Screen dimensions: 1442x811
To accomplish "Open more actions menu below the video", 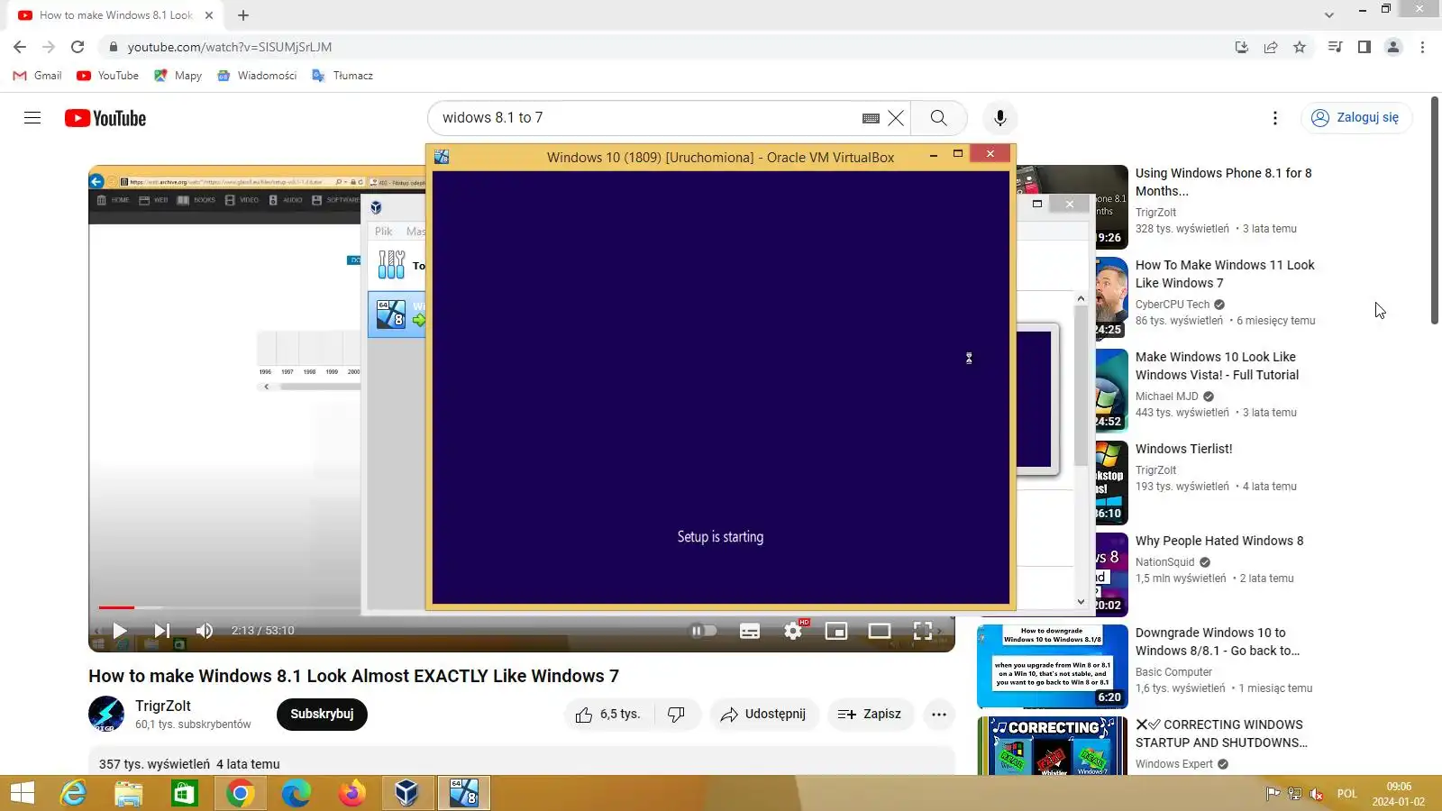I will coord(939,715).
